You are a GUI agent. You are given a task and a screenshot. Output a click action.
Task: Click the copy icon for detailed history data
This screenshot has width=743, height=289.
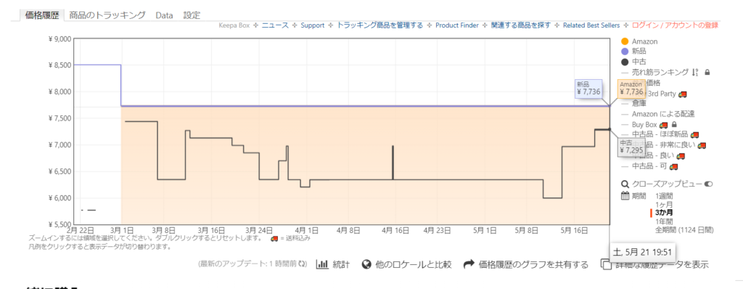(605, 264)
